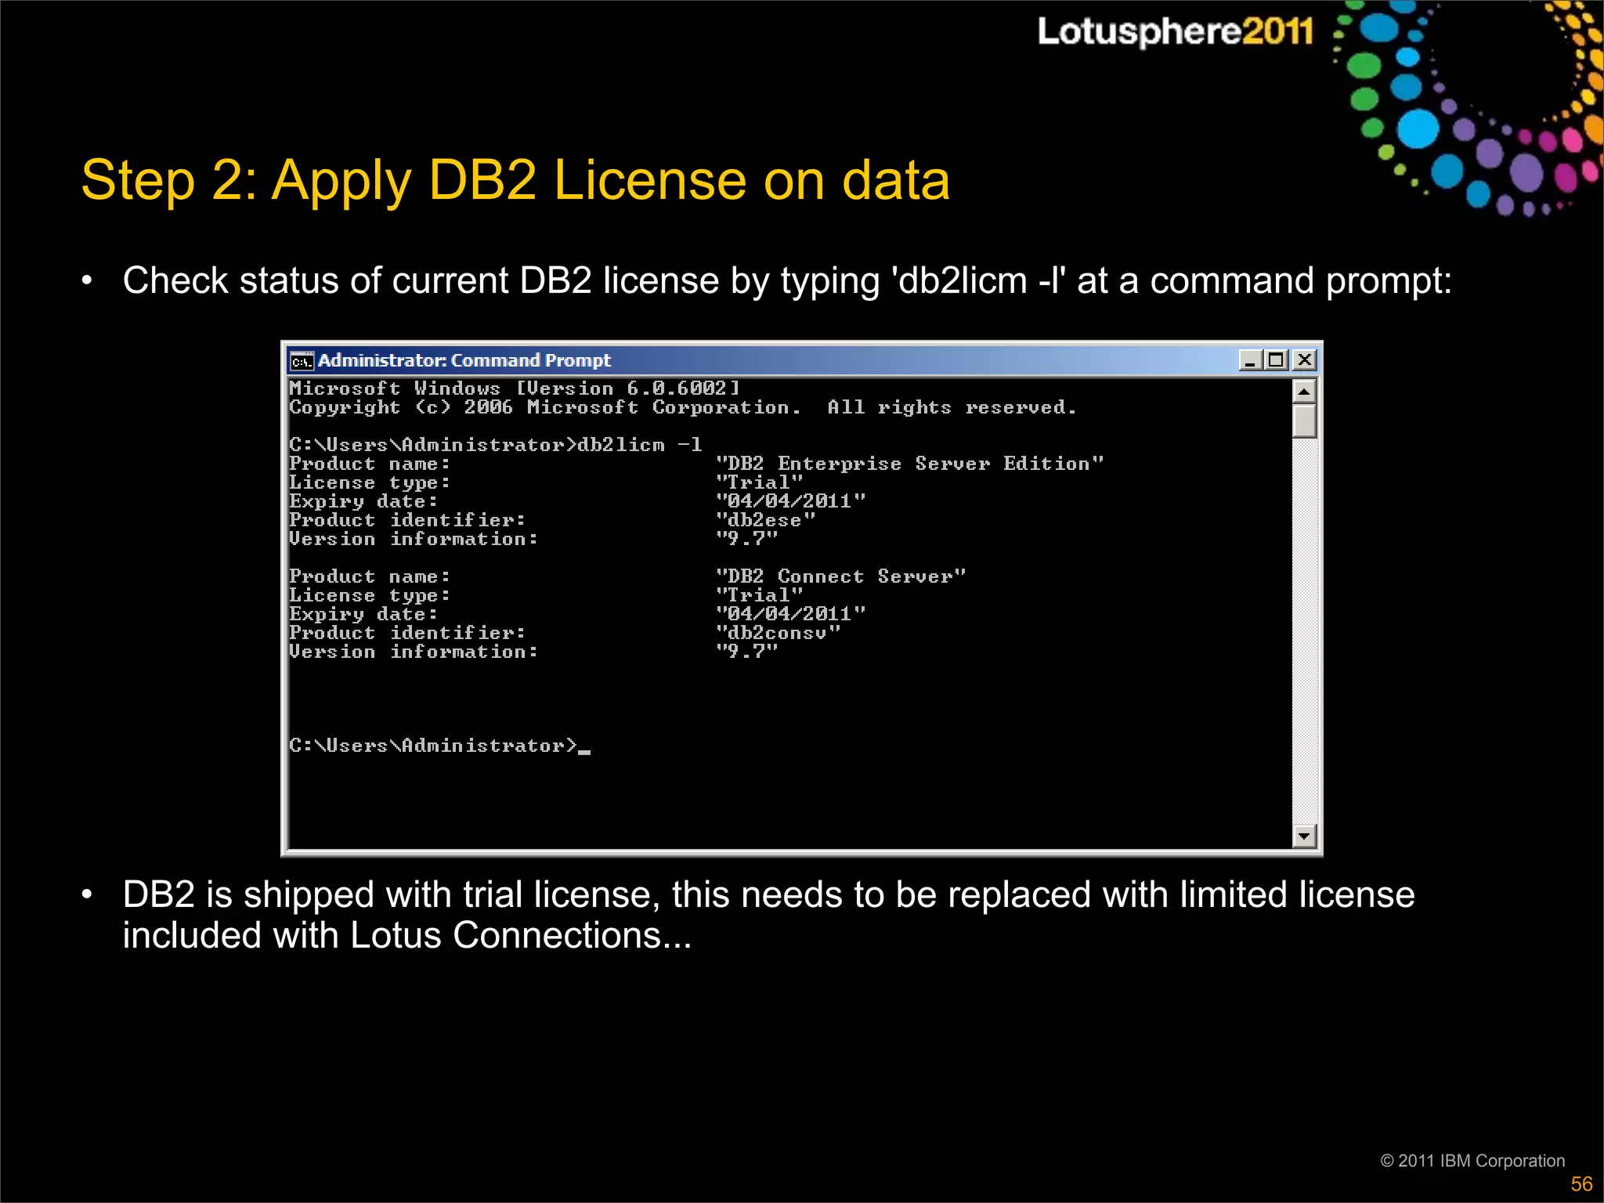Viewport: 1604px width, 1203px height.
Task: Click the "DB2 Connect Server" product name
Action: 841,576
